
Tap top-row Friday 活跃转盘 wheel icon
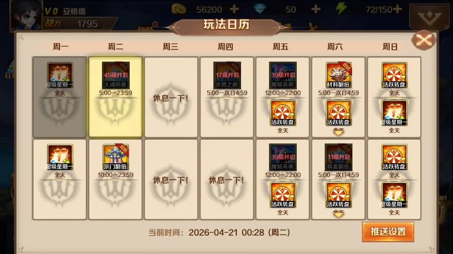click(x=283, y=112)
